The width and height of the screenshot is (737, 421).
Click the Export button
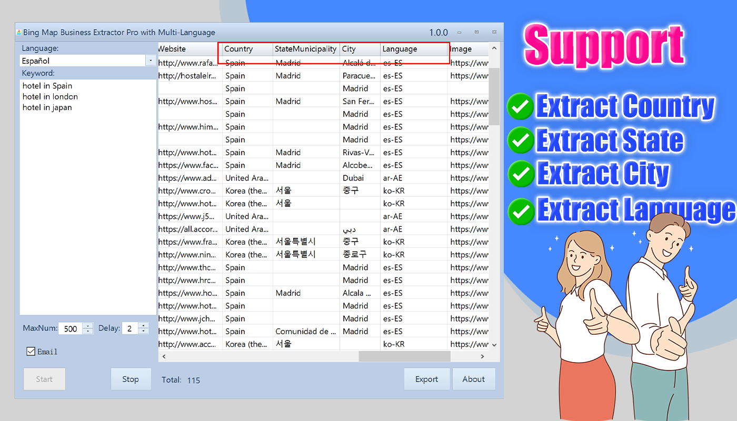[x=426, y=379]
